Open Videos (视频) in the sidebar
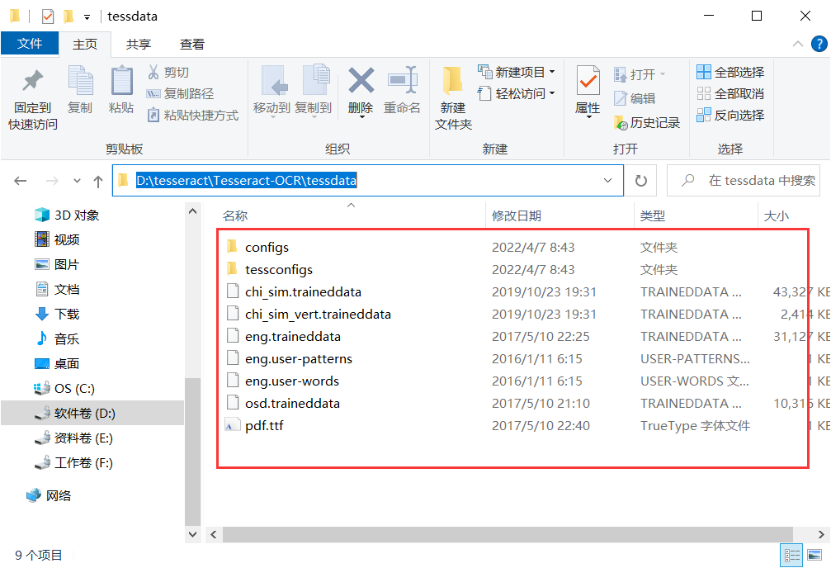 (x=57, y=239)
